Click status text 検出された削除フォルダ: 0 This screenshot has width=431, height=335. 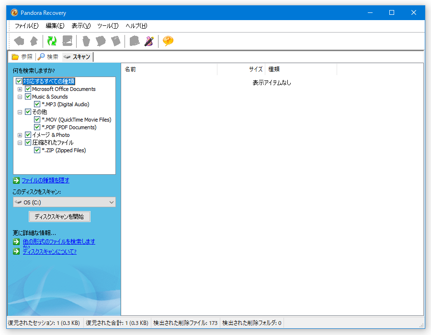tap(252, 323)
